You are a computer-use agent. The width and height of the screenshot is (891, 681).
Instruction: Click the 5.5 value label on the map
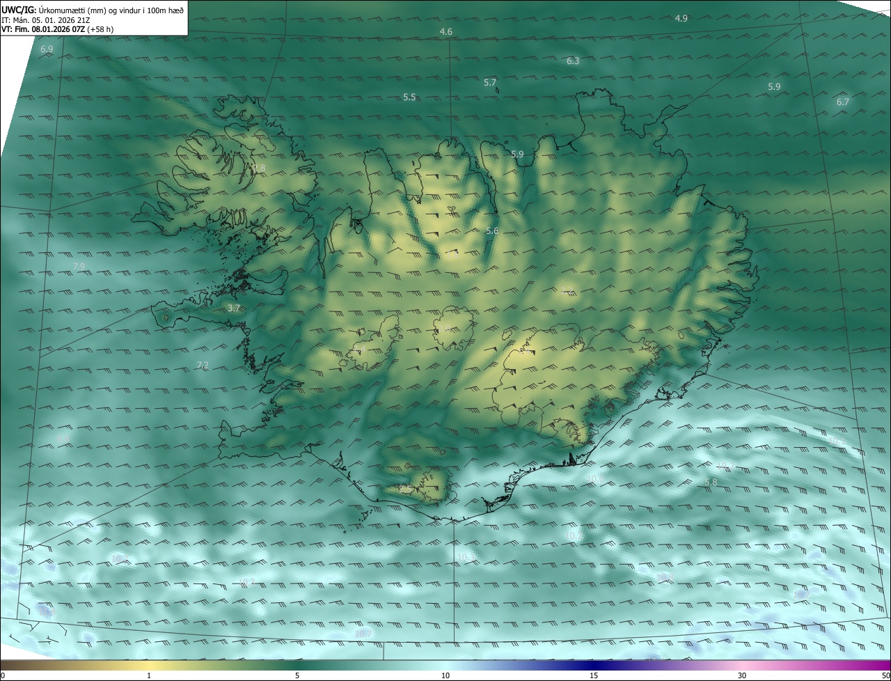point(409,97)
